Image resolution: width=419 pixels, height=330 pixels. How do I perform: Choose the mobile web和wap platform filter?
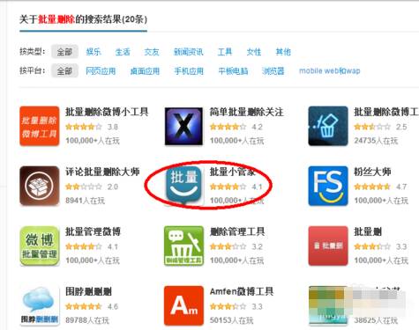329,70
